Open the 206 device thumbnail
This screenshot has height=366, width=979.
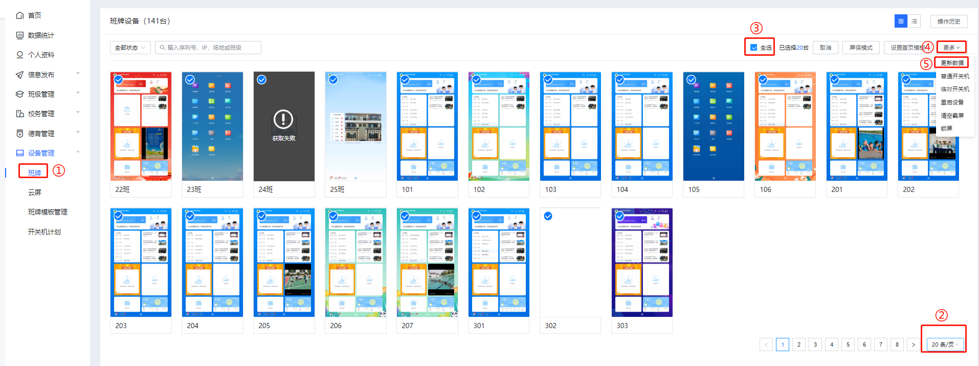point(355,263)
